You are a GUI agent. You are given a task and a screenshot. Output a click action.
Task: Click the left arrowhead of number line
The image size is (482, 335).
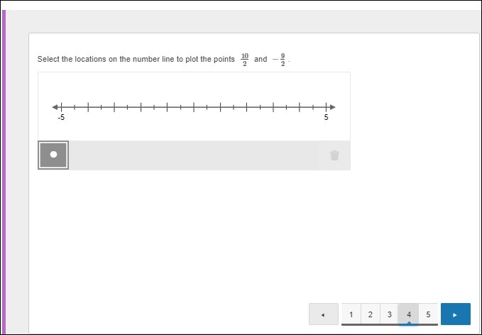coord(55,107)
